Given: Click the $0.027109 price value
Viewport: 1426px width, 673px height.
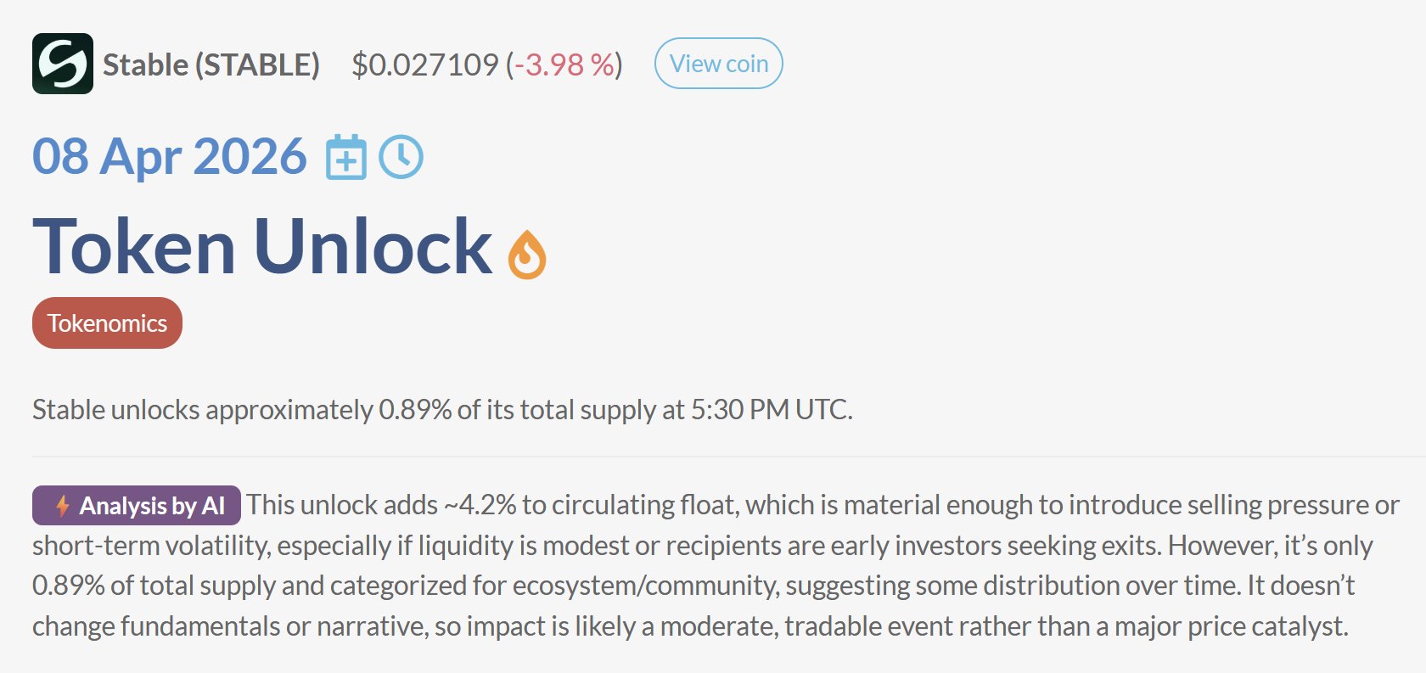Looking at the screenshot, I should (425, 64).
